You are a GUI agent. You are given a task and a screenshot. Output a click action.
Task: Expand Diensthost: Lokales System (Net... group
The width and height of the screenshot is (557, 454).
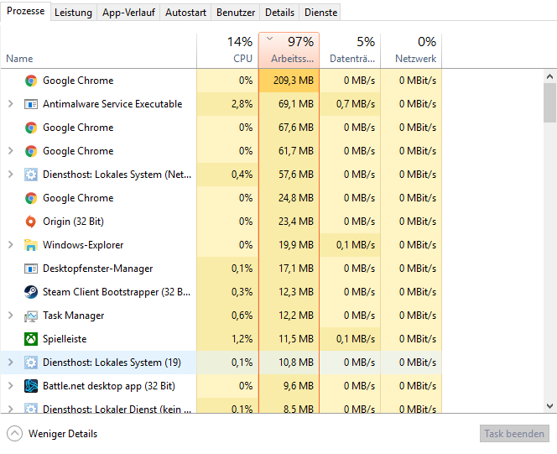pyautogui.click(x=11, y=174)
